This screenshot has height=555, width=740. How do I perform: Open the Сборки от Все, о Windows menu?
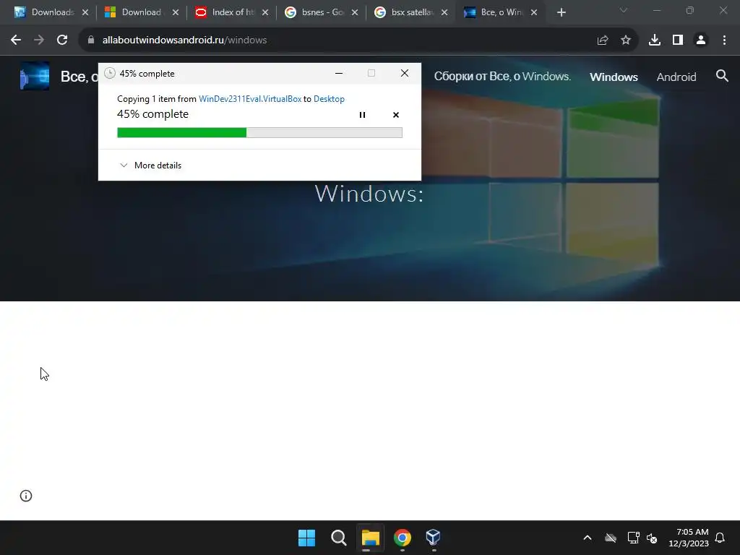click(x=502, y=77)
